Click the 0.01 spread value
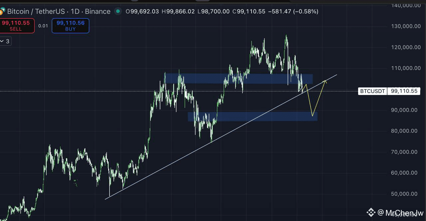426x221 pixels. (43, 26)
